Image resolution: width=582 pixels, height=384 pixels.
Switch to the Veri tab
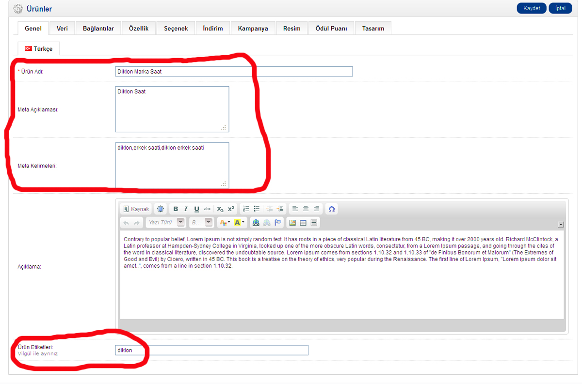click(x=62, y=29)
